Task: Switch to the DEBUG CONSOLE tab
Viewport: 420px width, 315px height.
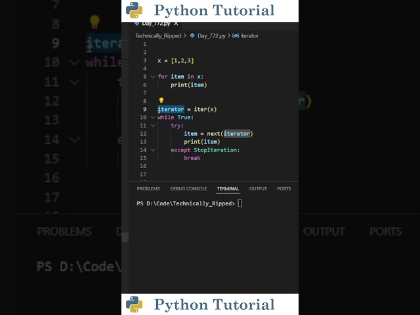Action: pyautogui.click(x=188, y=188)
